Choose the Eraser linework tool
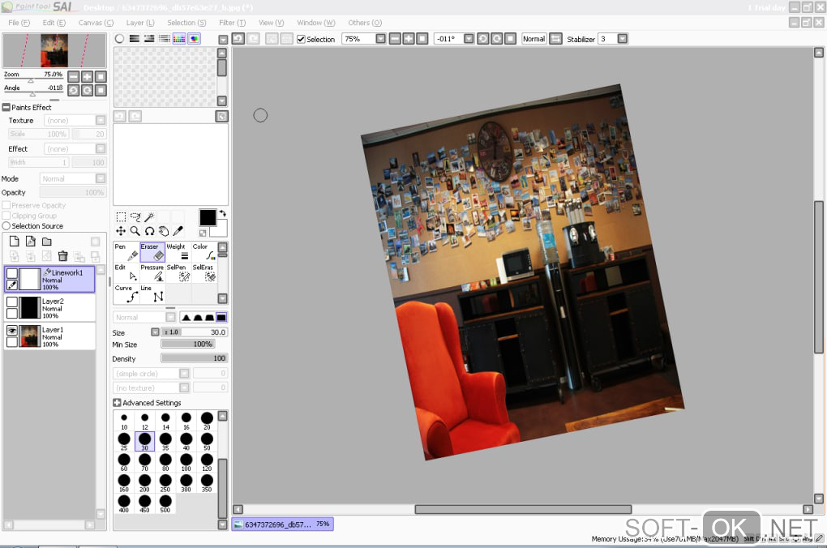 click(152, 252)
